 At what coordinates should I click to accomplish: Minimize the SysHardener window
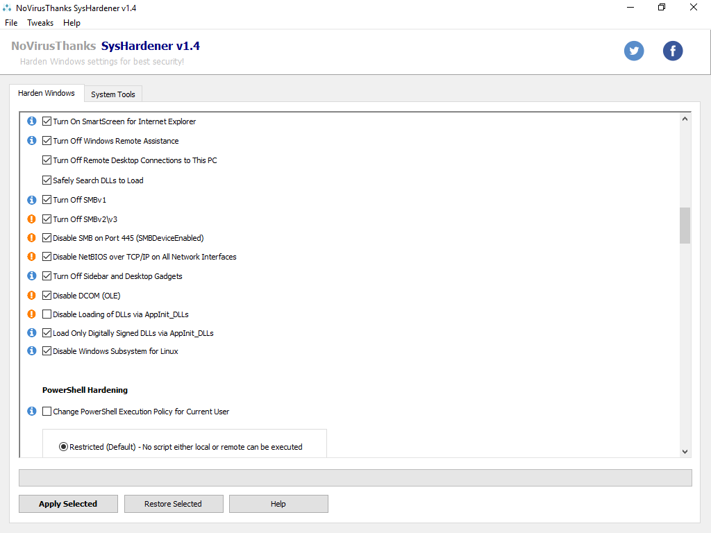point(630,7)
